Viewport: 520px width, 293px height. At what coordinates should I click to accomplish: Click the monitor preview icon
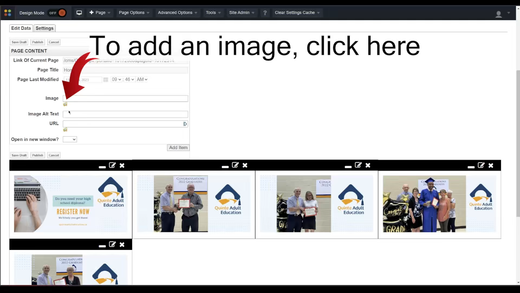(x=79, y=13)
